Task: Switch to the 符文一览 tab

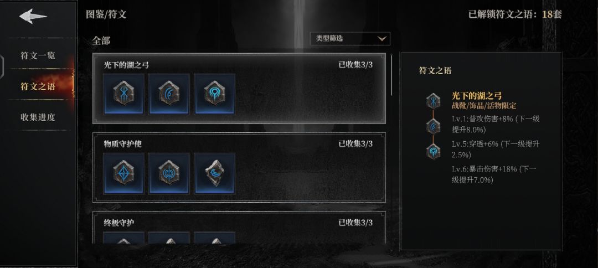Action: pos(38,56)
